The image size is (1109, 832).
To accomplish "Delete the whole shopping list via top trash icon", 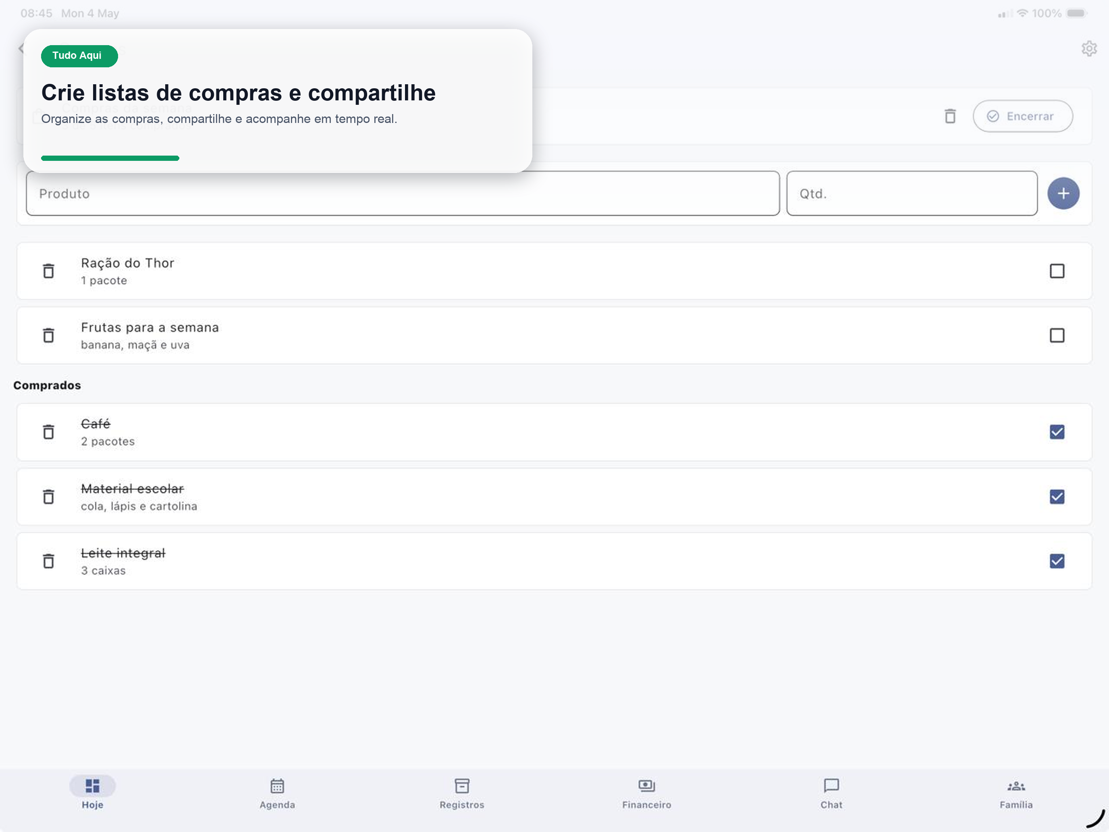I will pos(949,116).
